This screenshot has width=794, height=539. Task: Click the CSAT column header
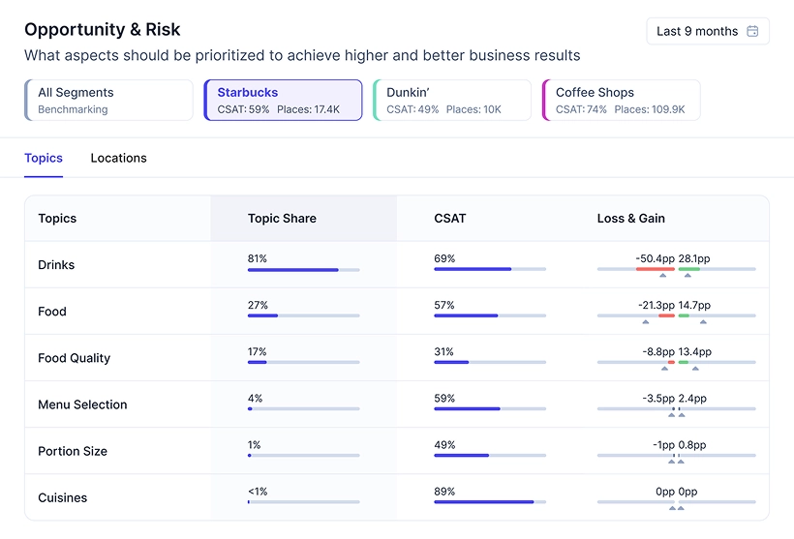tap(450, 219)
